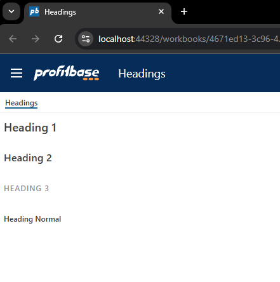This screenshot has height=282, width=280.
Task: Go forward with the browser forward arrow
Action: tap(36, 39)
